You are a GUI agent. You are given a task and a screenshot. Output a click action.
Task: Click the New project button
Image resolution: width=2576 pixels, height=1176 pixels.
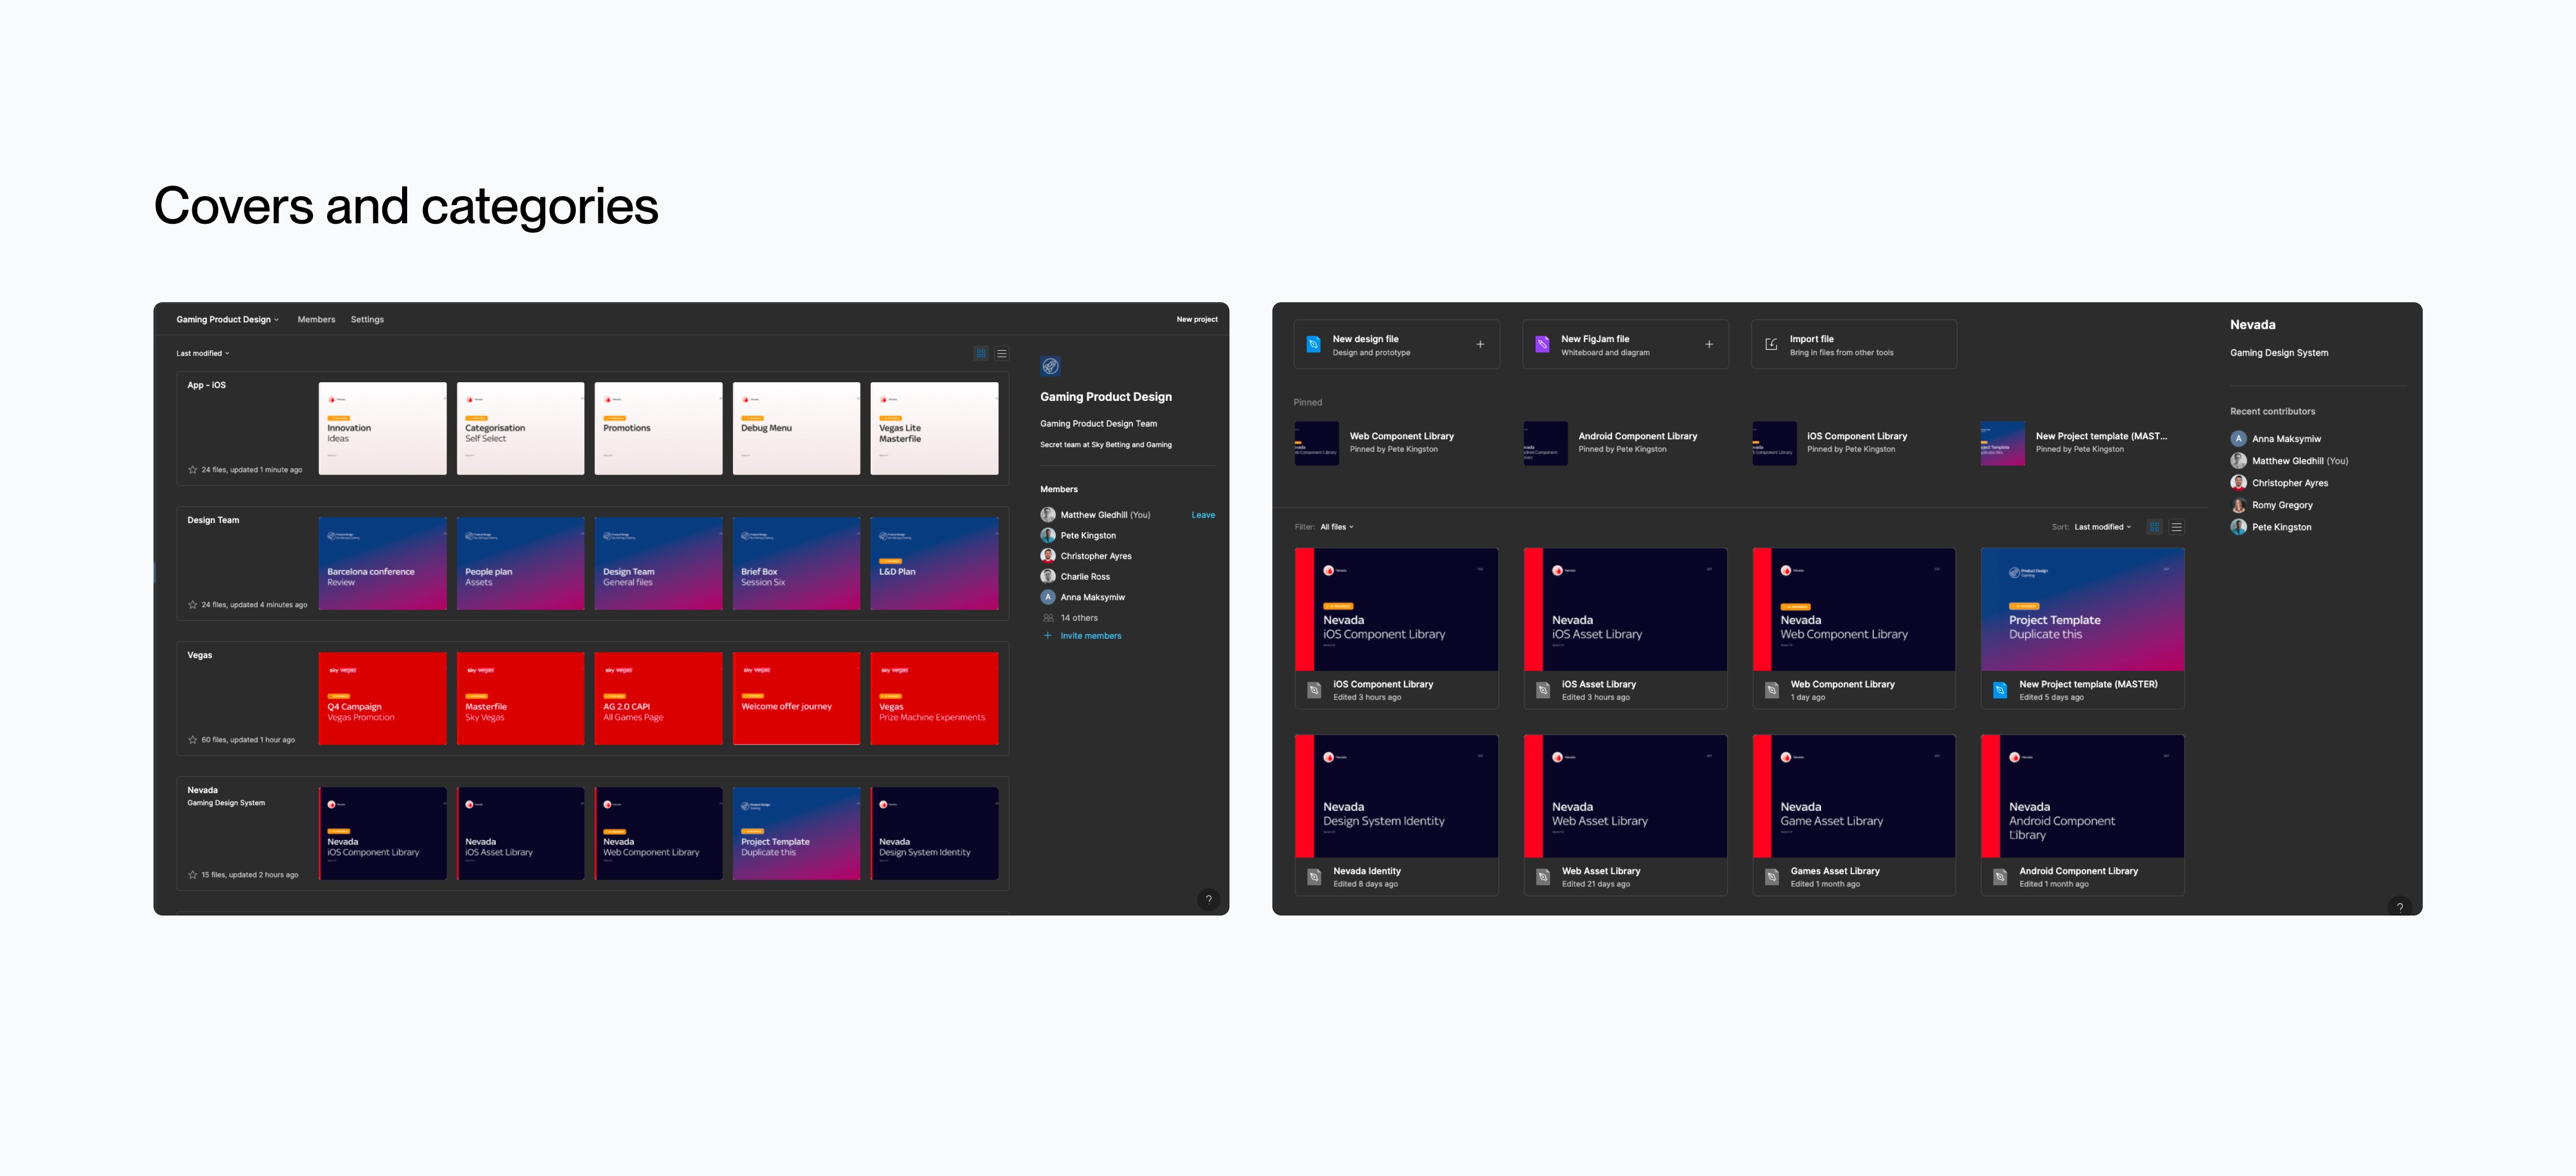tap(1196, 319)
